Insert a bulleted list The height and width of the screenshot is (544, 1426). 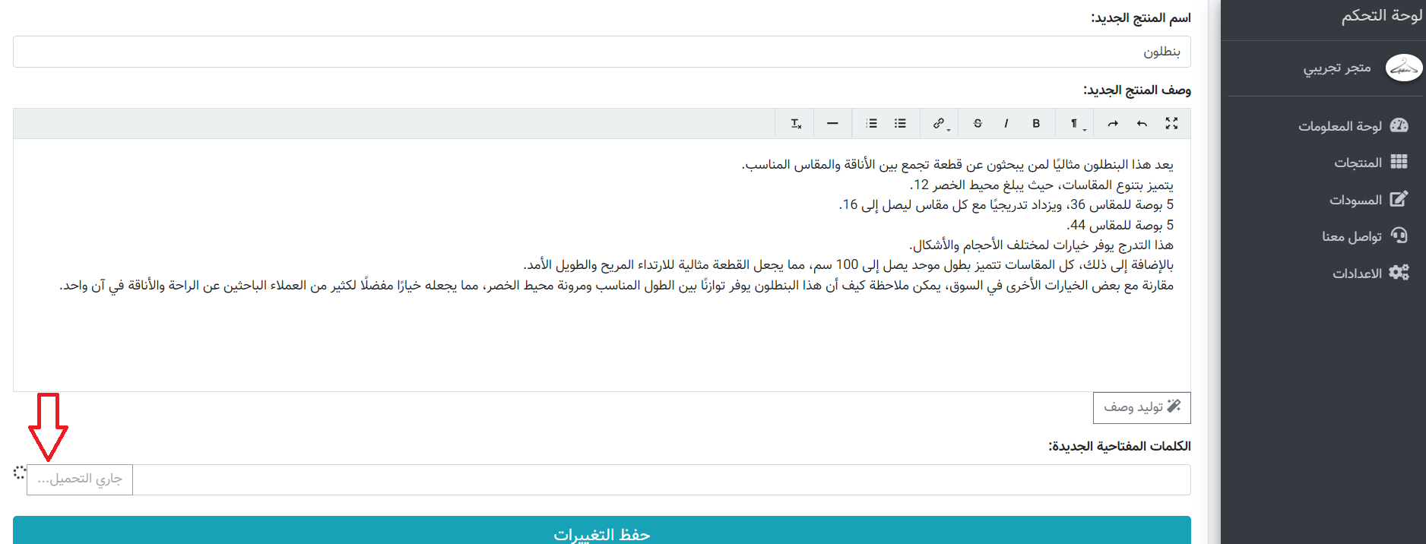tap(900, 123)
